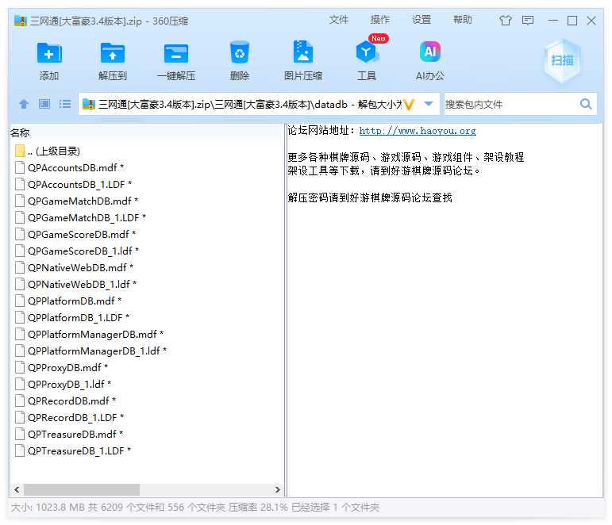Click the 删除 (Delete) trash icon
The width and height of the screenshot is (612, 525).
239,52
